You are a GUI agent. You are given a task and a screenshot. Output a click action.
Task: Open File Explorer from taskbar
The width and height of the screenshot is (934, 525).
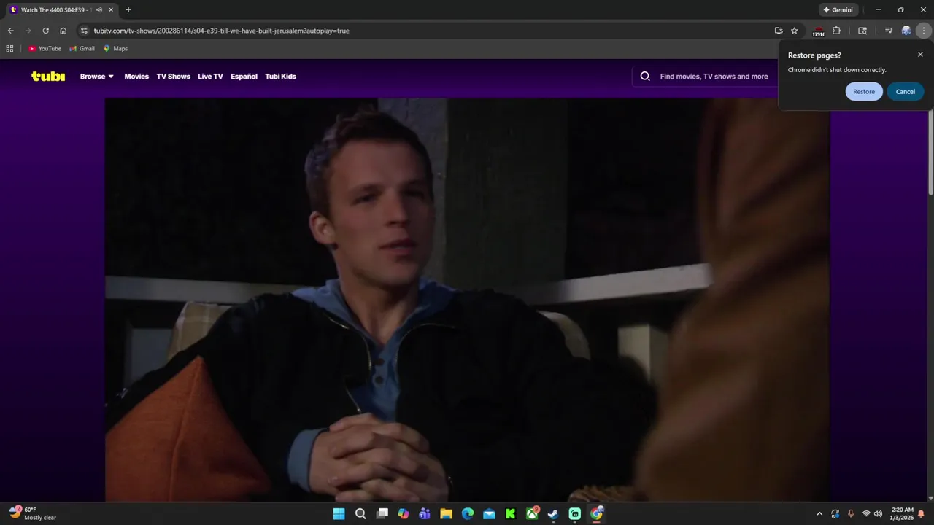tap(446, 514)
